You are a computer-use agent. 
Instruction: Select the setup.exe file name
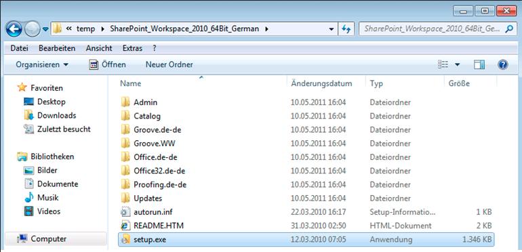click(x=150, y=239)
